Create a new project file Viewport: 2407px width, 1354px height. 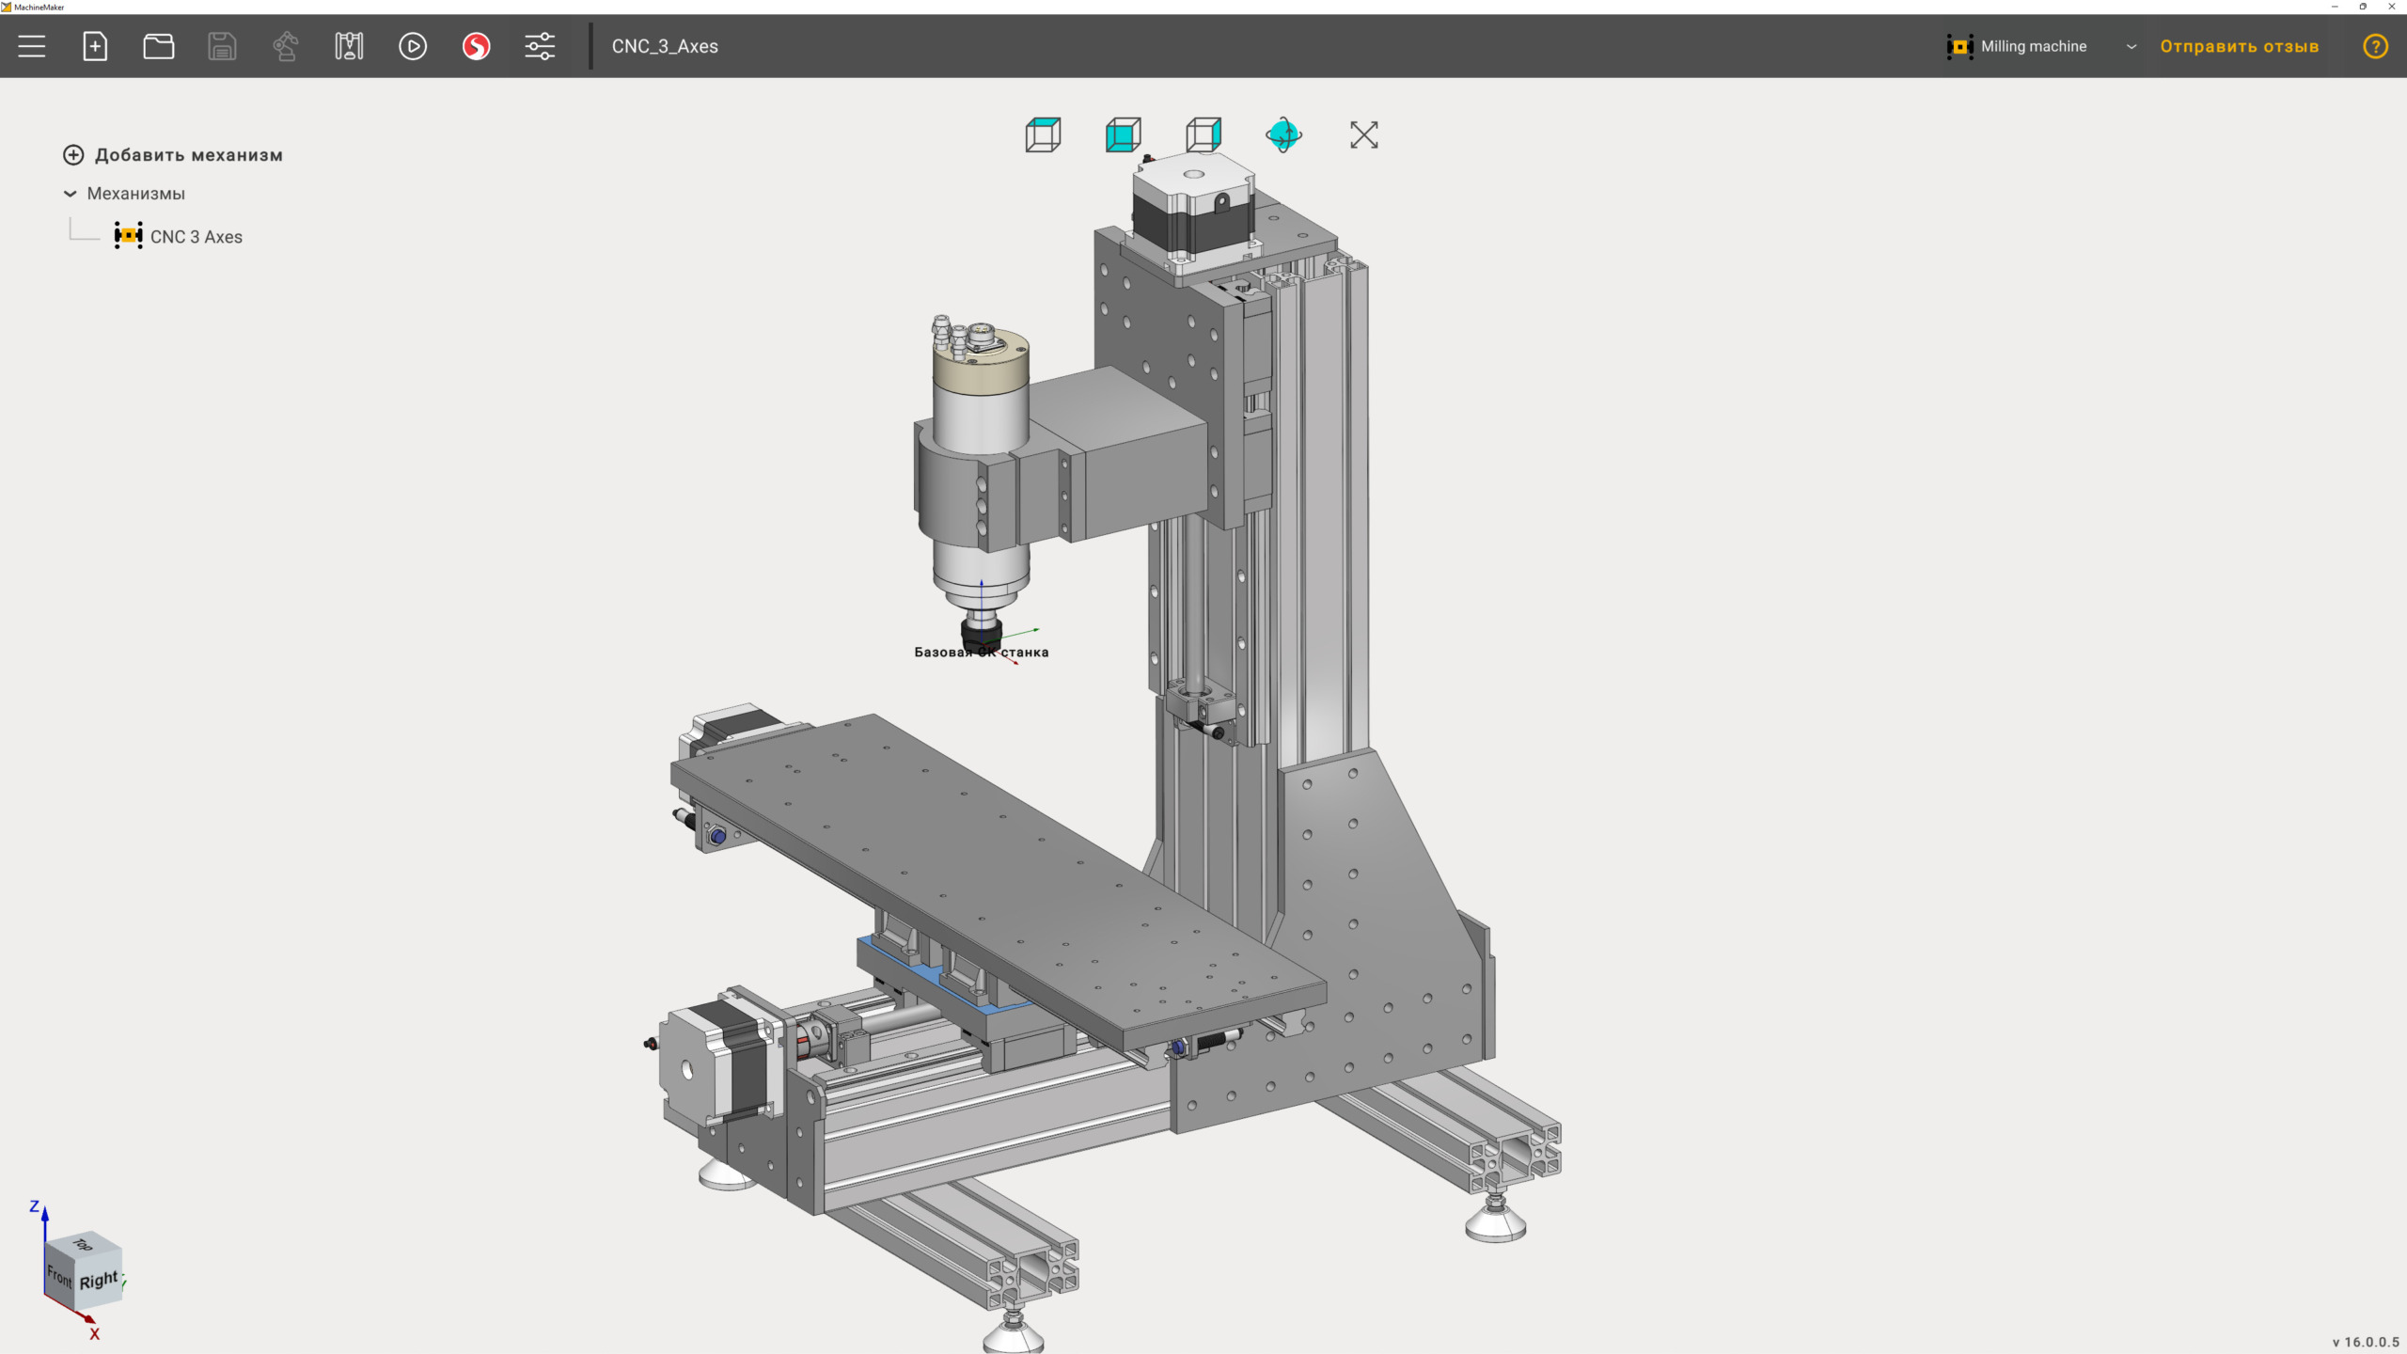point(95,46)
